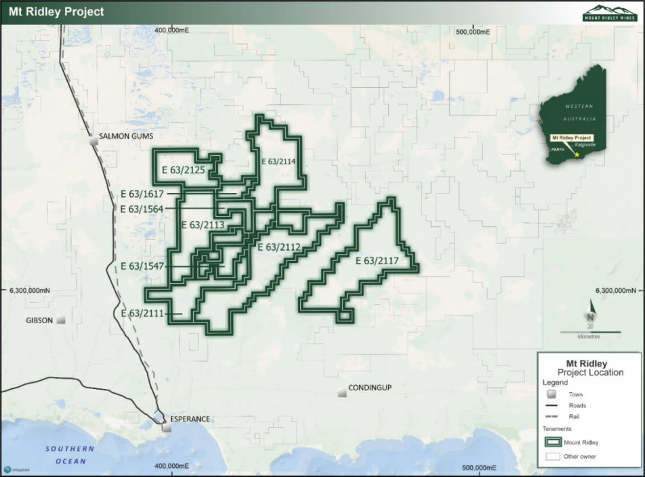Expand the Tenements legend group

[556, 429]
